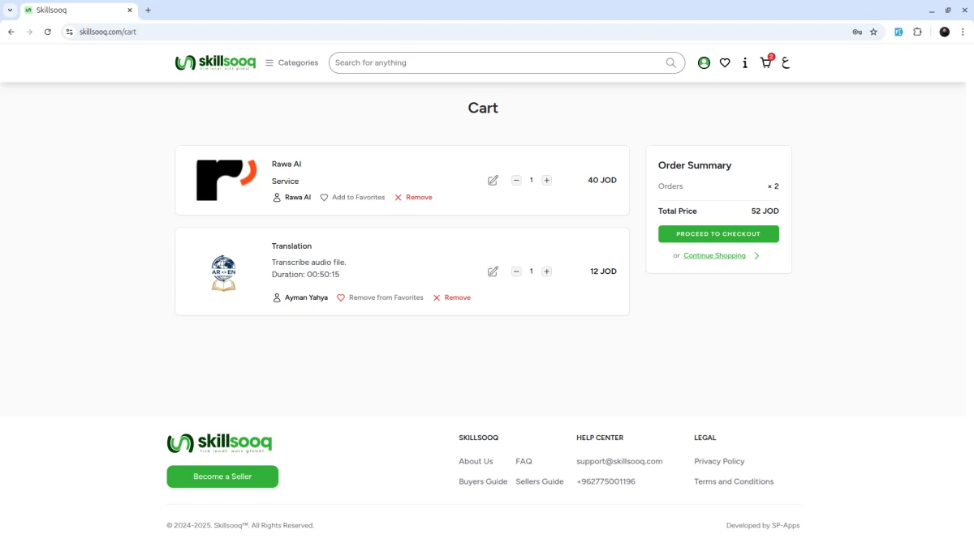Image resolution: width=974 pixels, height=547 pixels.
Task: Open Privacy Policy link
Action: point(719,461)
